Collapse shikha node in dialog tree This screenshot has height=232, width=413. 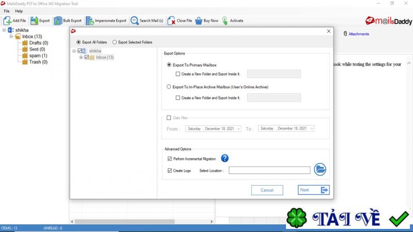(74, 51)
